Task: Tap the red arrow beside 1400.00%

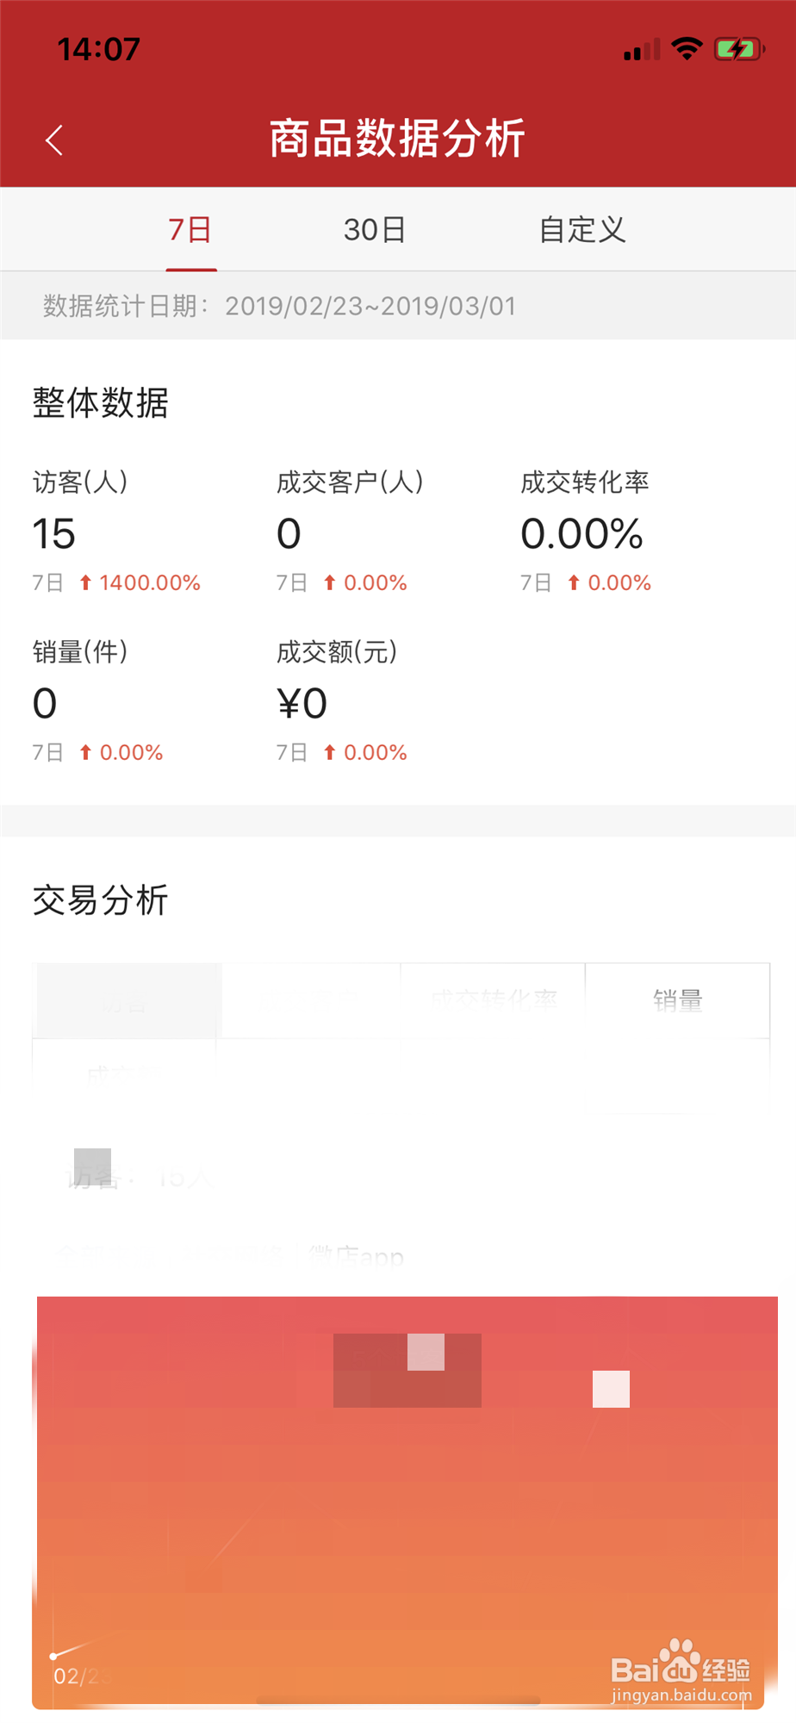Action: [85, 583]
